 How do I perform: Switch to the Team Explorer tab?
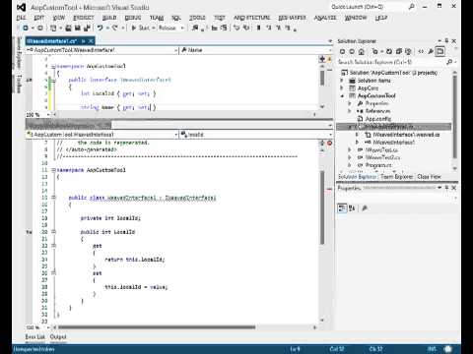tap(397, 177)
